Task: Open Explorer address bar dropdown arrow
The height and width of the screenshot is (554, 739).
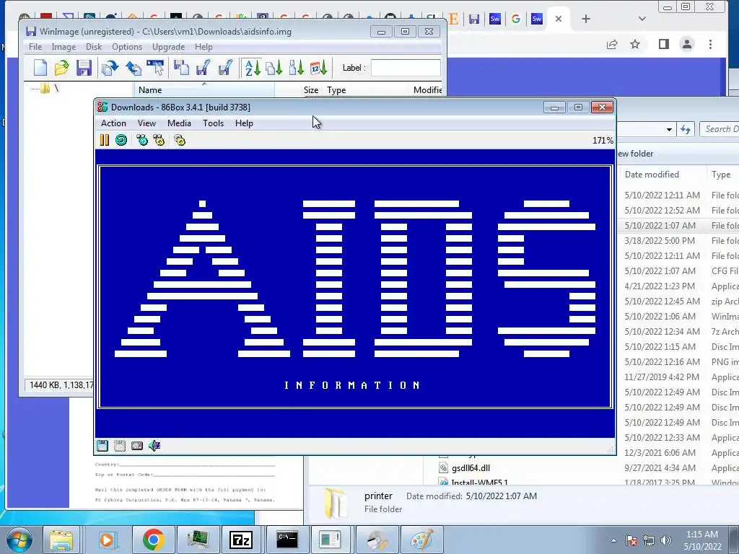Action: coord(669,129)
